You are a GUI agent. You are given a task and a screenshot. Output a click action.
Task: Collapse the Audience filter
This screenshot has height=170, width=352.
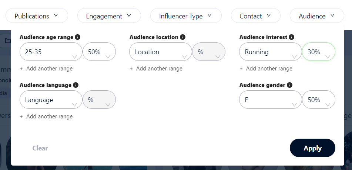pos(316,16)
